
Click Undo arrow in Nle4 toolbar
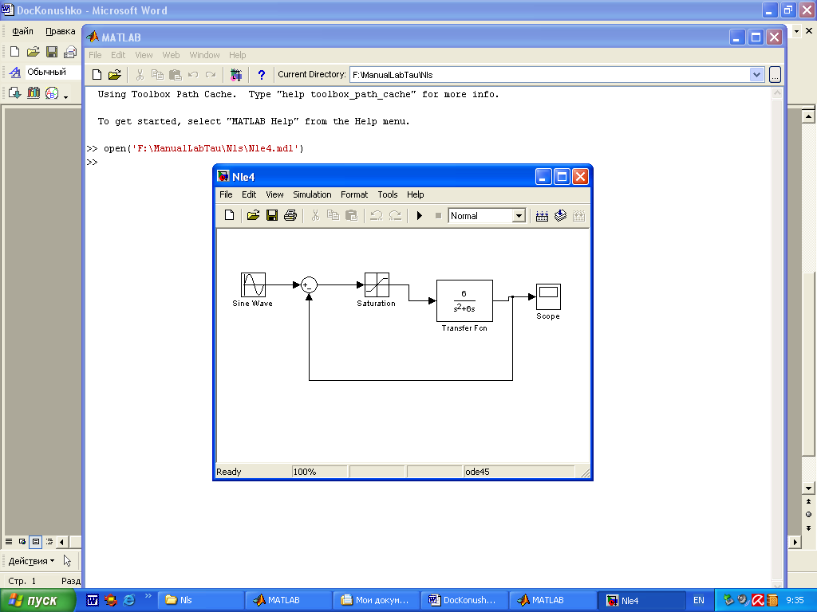click(x=377, y=215)
